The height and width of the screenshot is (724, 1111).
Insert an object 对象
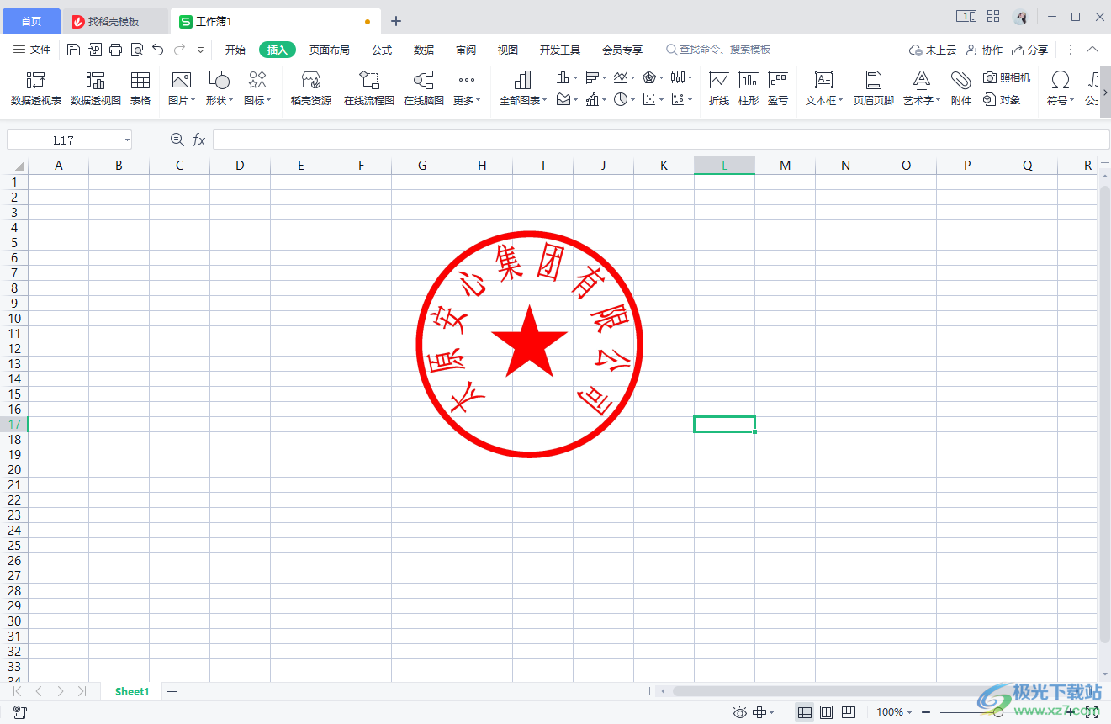click(x=1002, y=100)
